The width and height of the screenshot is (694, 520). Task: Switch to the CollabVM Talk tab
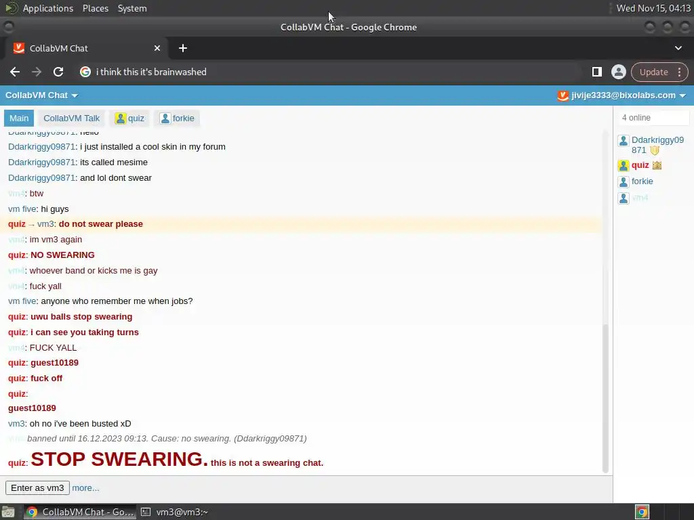coord(72,118)
